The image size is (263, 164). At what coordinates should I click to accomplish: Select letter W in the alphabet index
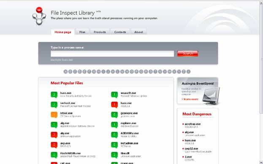click(170, 72)
